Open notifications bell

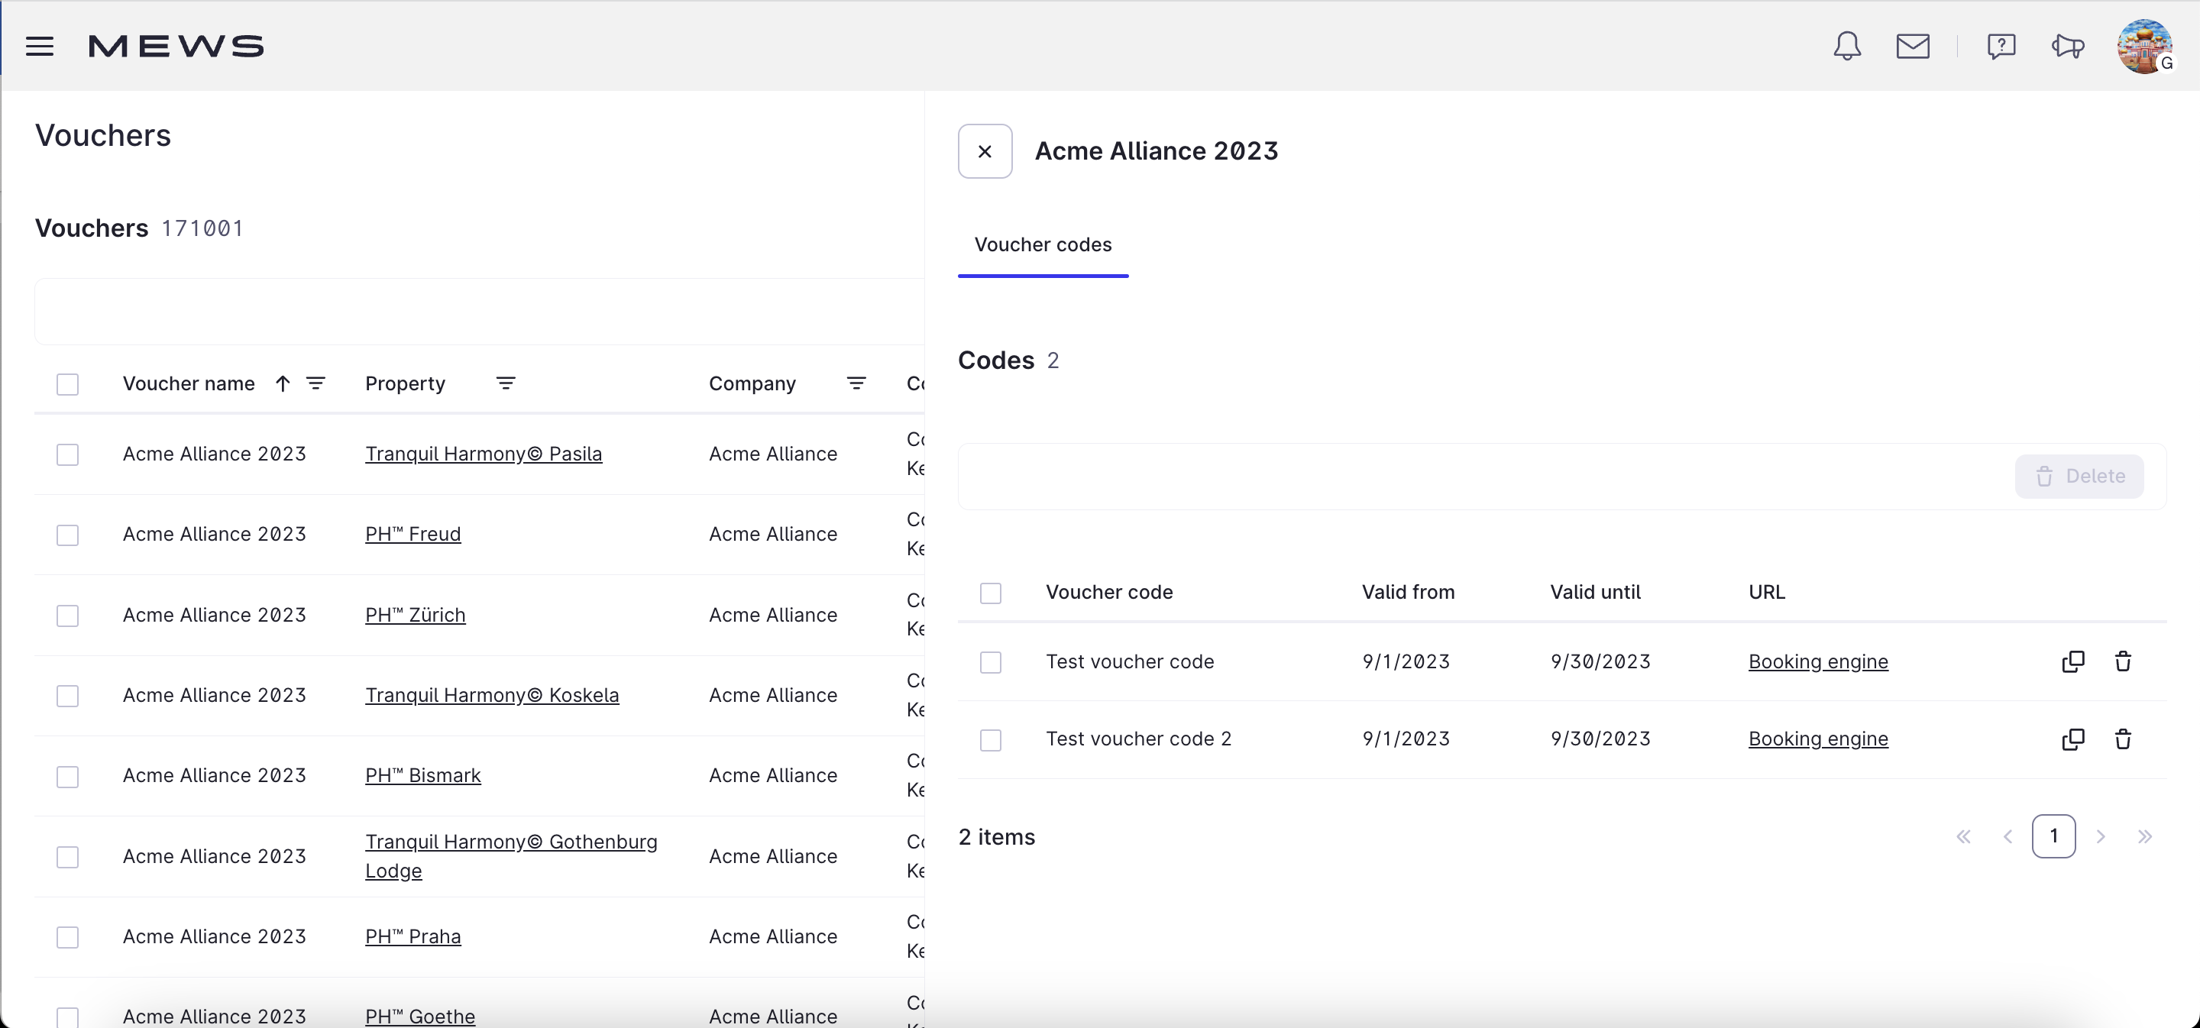[x=1846, y=46]
